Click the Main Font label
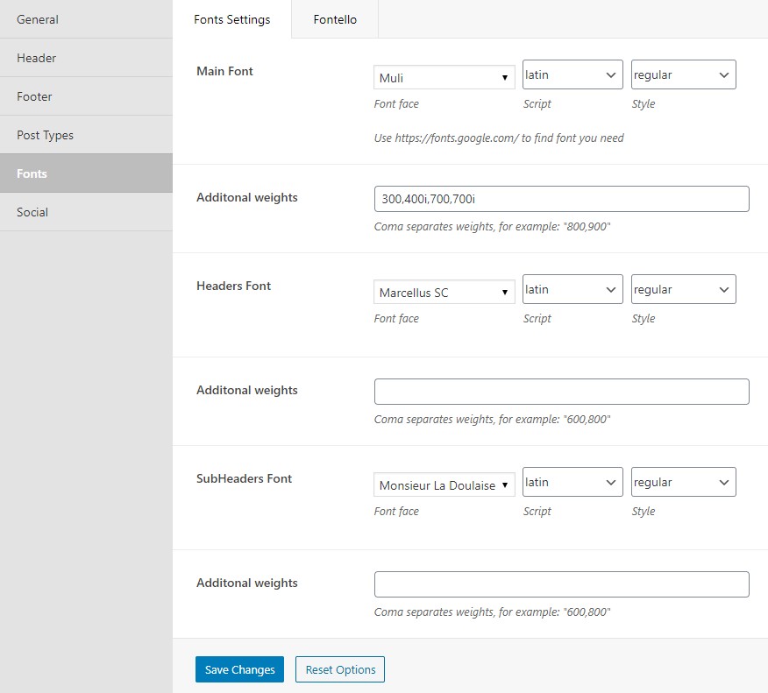The image size is (768, 693). [x=224, y=72]
